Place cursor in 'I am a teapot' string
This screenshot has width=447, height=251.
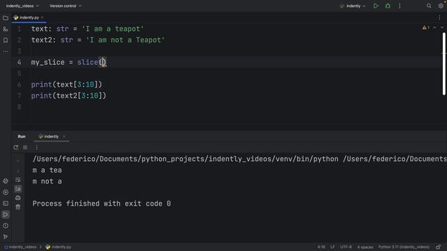tap(113, 29)
